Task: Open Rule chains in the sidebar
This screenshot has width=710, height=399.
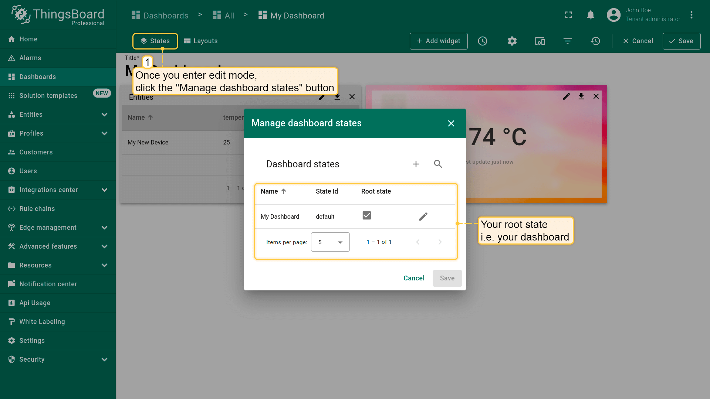Action: click(x=37, y=209)
